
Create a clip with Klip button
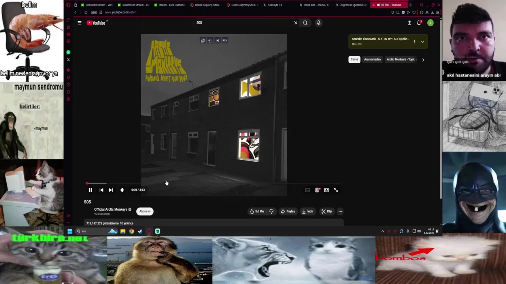[x=327, y=211]
